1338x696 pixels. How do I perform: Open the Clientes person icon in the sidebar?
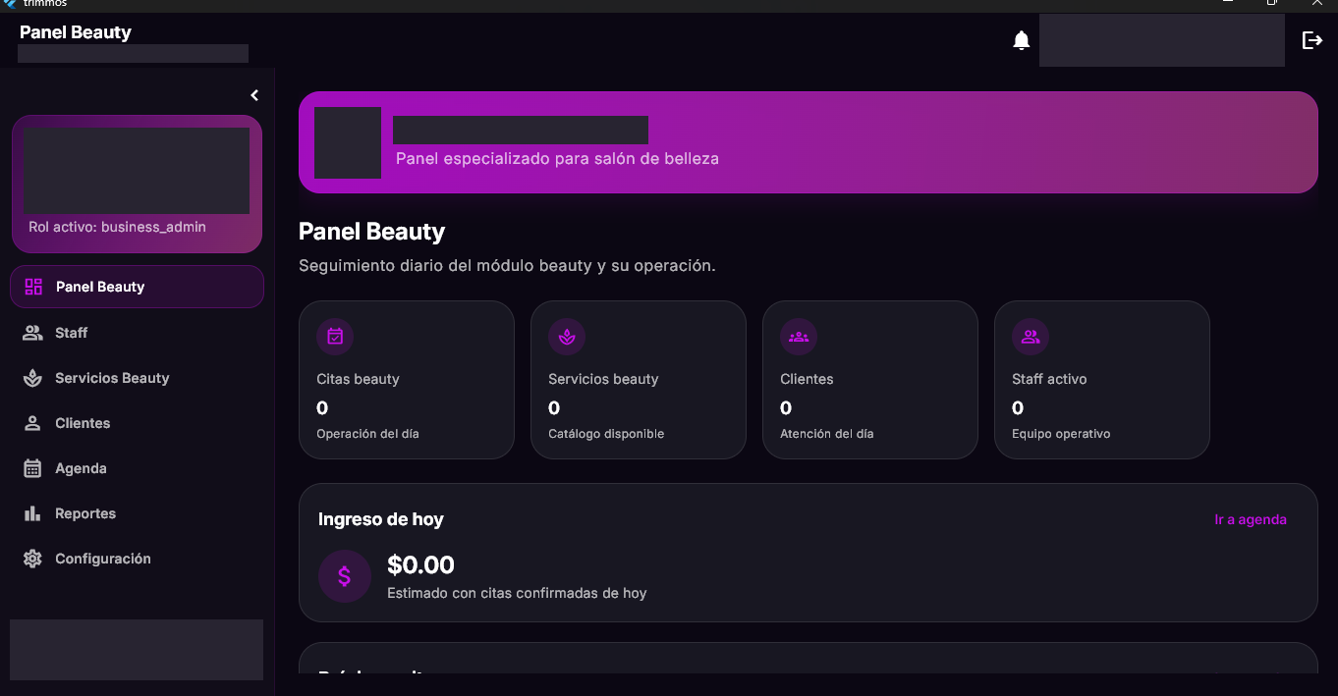click(32, 423)
